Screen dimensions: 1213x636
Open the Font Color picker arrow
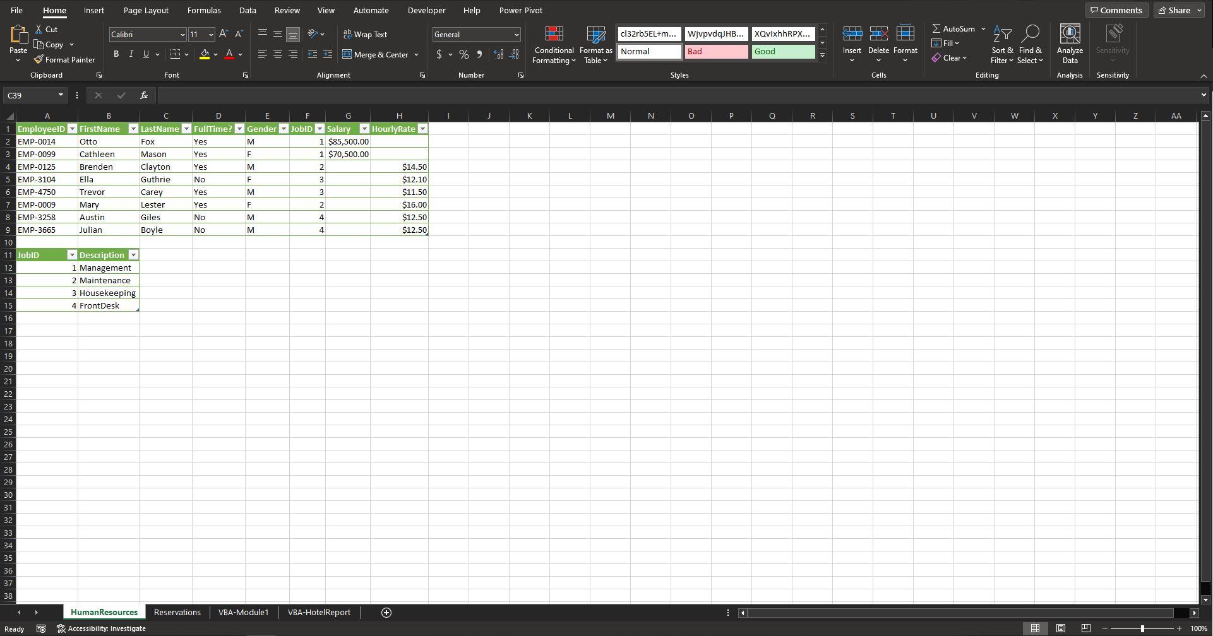240,55
